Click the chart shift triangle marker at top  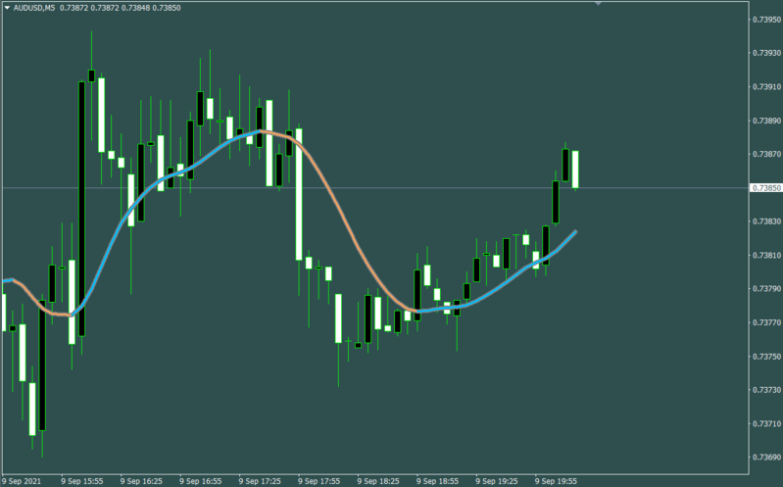(598, 4)
